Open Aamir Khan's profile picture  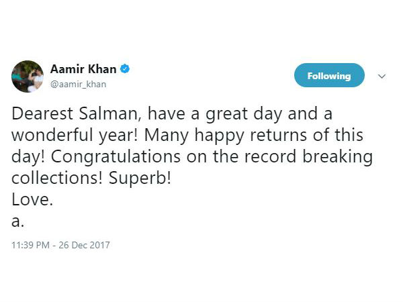[28, 77]
